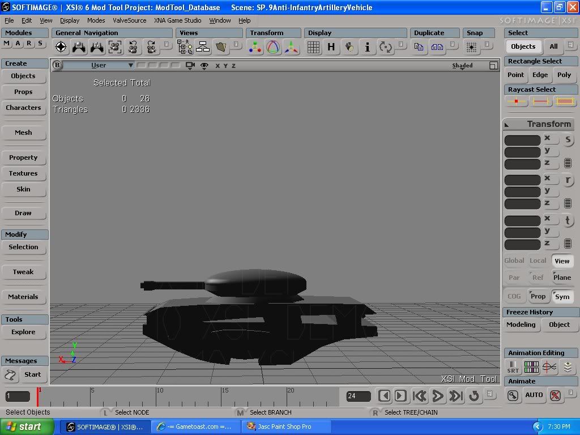
Task: Open the Freeze History menu
Action: (540, 312)
